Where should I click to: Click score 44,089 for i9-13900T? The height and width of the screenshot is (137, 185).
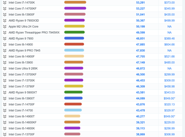140,99
